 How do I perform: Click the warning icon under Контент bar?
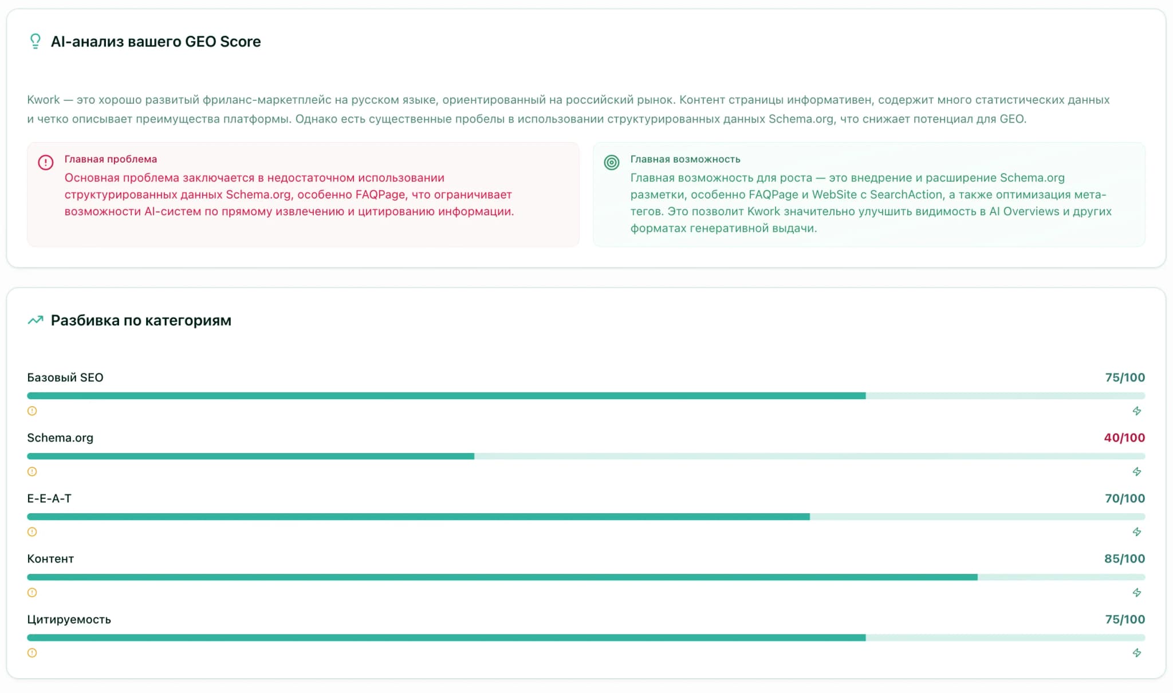pyautogui.click(x=32, y=593)
